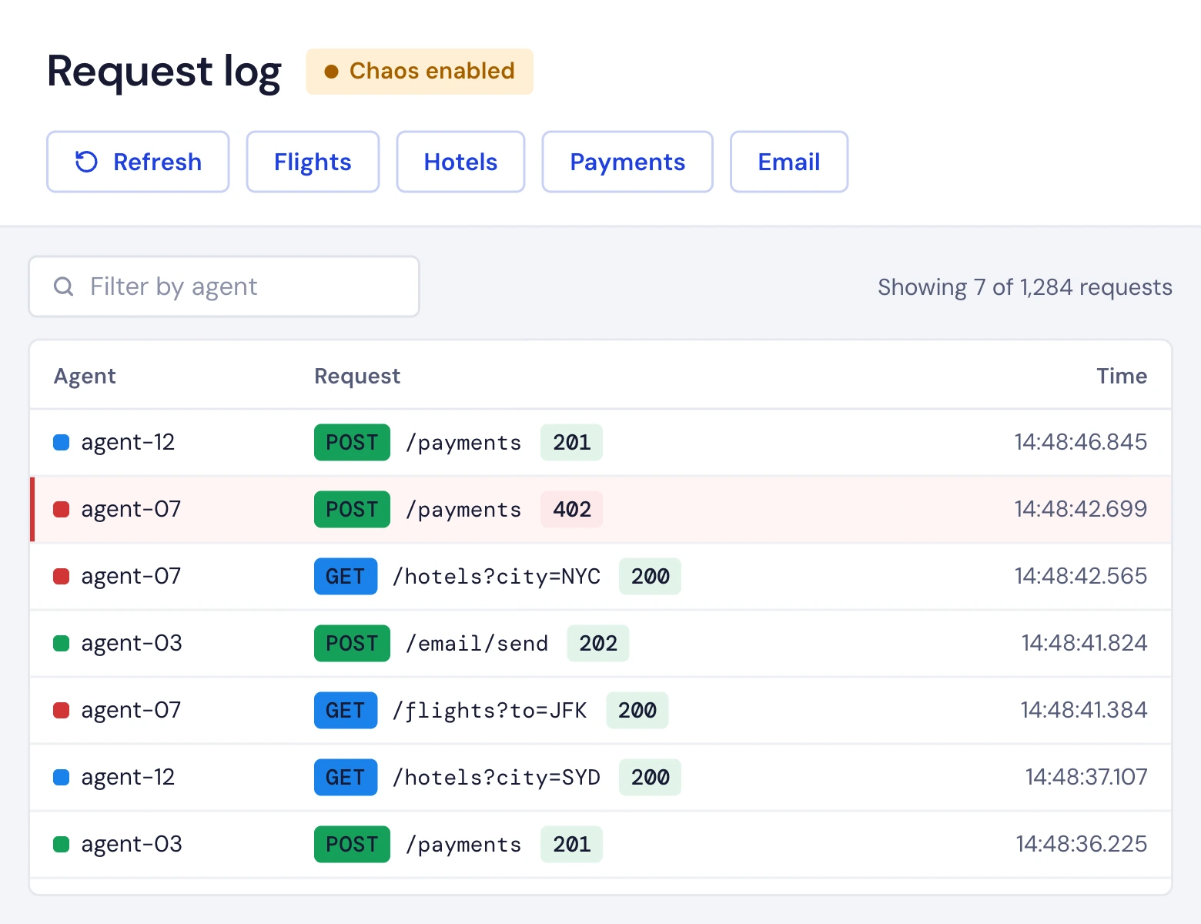This screenshot has height=924, width=1201.
Task: Focus the Filter by agent field
Action: coord(224,286)
